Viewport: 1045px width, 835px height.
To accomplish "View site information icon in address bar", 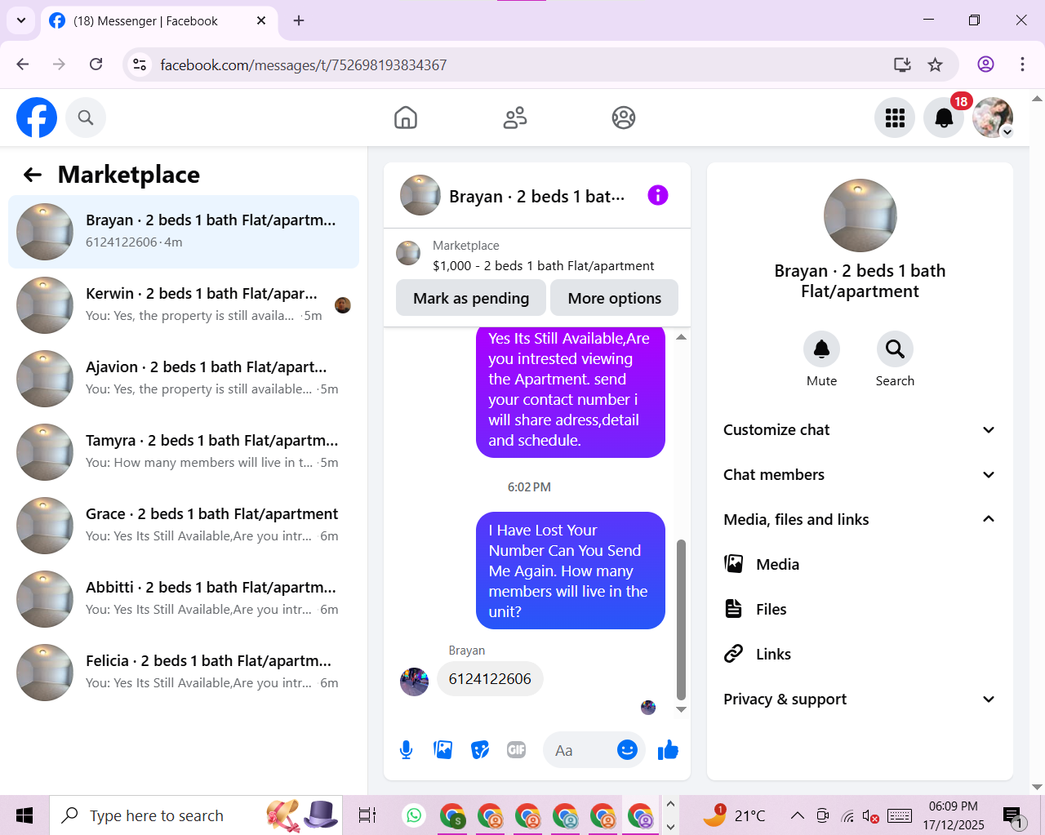I will click(x=140, y=64).
